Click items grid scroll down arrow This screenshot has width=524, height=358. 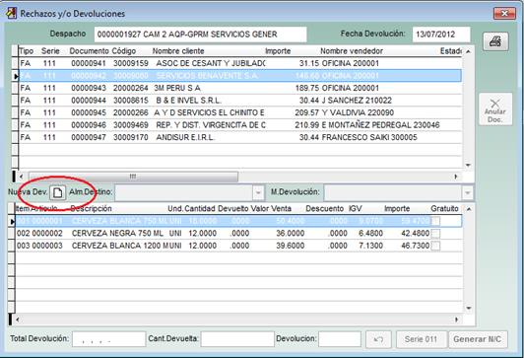(x=469, y=308)
